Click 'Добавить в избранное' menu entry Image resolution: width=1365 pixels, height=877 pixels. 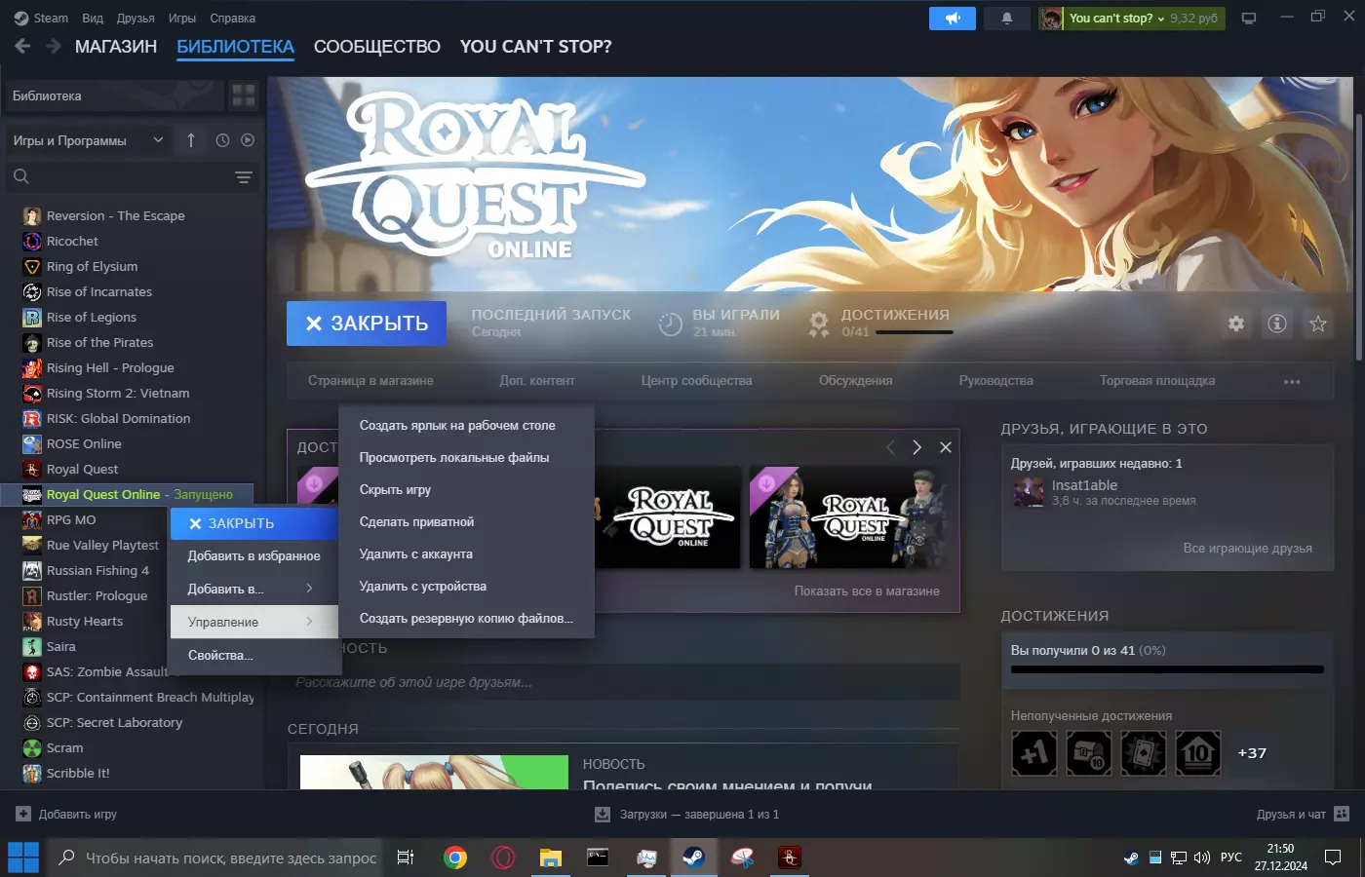(x=253, y=555)
